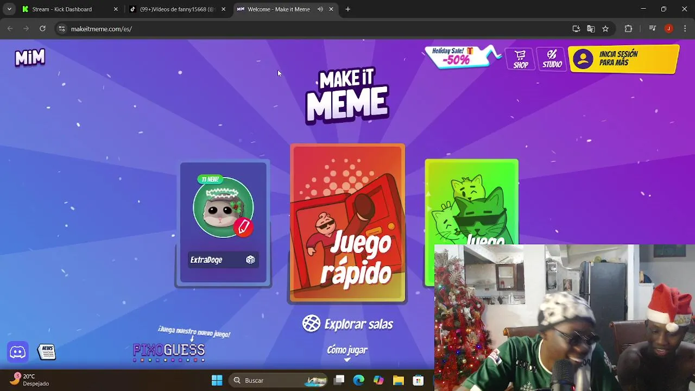Screen dimensions: 695x391
Task: Click the Buscar taskbar search box
Action: [279, 380]
